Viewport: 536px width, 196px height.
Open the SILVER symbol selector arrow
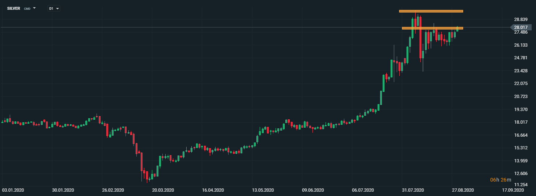[34, 8]
